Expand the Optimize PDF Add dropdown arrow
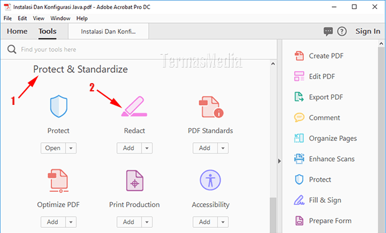This screenshot has height=233, width=386. click(71, 222)
